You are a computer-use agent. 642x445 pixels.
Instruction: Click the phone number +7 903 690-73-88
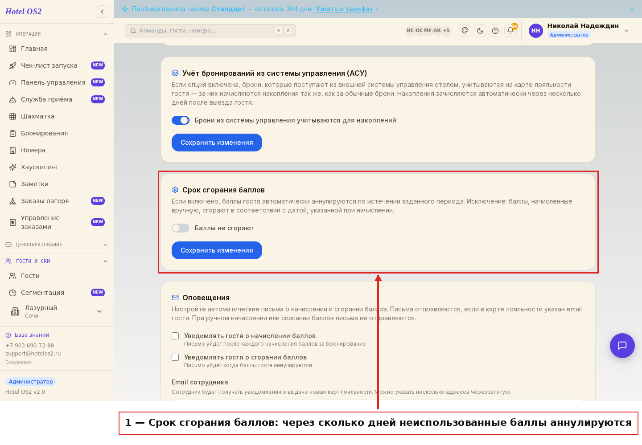[x=29, y=346]
